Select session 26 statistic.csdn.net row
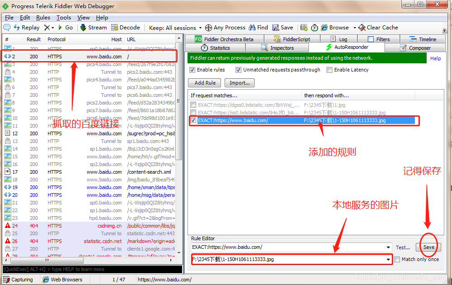The width and height of the screenshot is (452, 285). tap(89, 241)
